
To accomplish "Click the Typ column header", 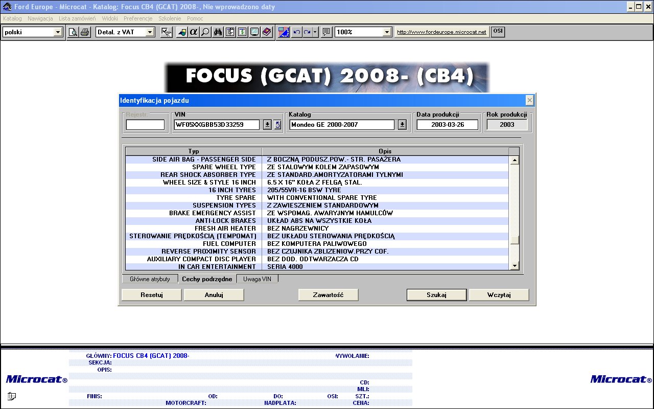I will click(x=194, y=151).
